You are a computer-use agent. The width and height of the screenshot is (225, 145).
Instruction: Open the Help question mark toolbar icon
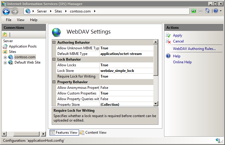215,11
